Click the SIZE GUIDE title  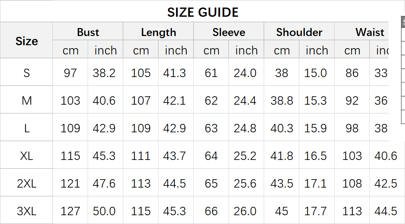[x=203, y=12]
